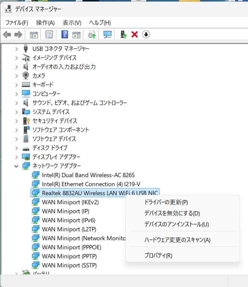
Task: Expand the USB コネクタ マネージャー node
Action: [x=16, y=49]
